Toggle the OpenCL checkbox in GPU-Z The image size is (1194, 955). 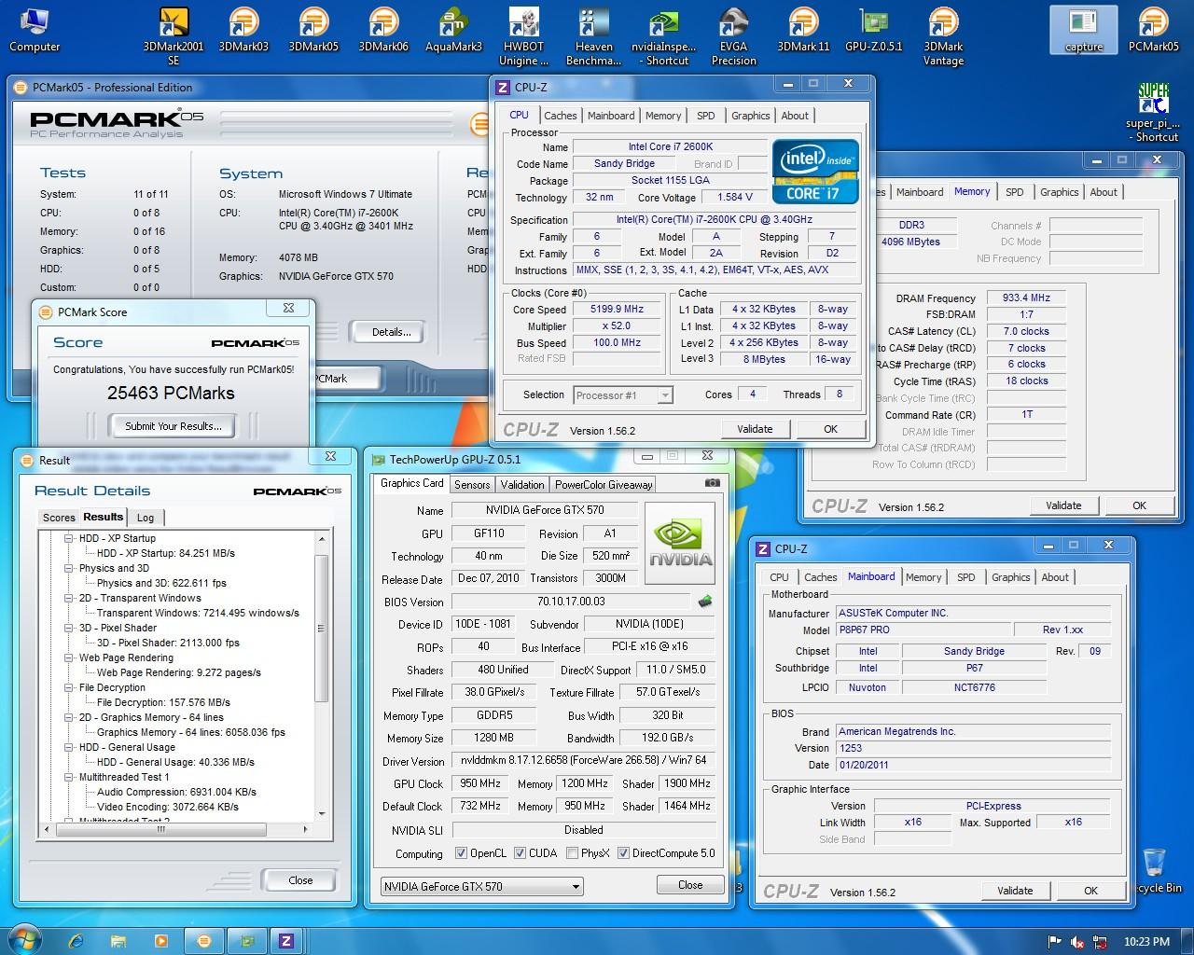pyautogui.click(x=461, y=852)
